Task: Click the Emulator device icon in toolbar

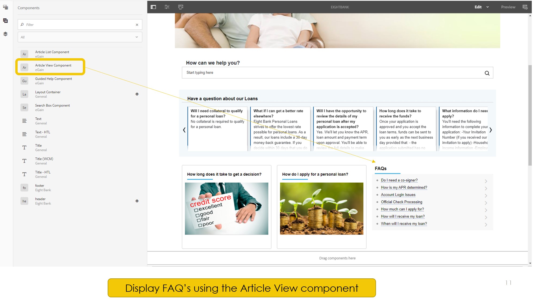Action: pos(181,7)
